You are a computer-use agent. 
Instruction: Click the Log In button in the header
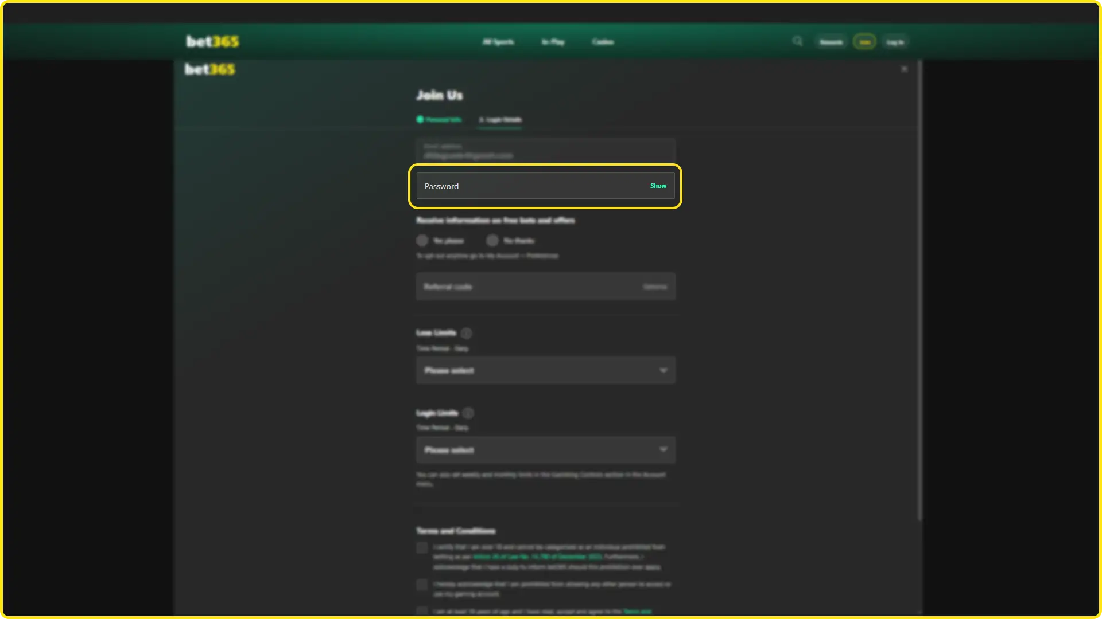pyautogui.click(x=895, y=42)
